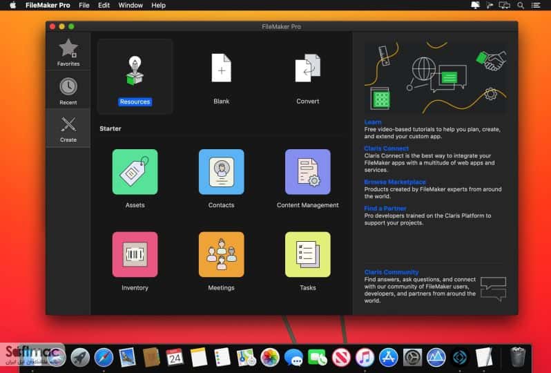Open Photos app in the dock

(270, 358)
